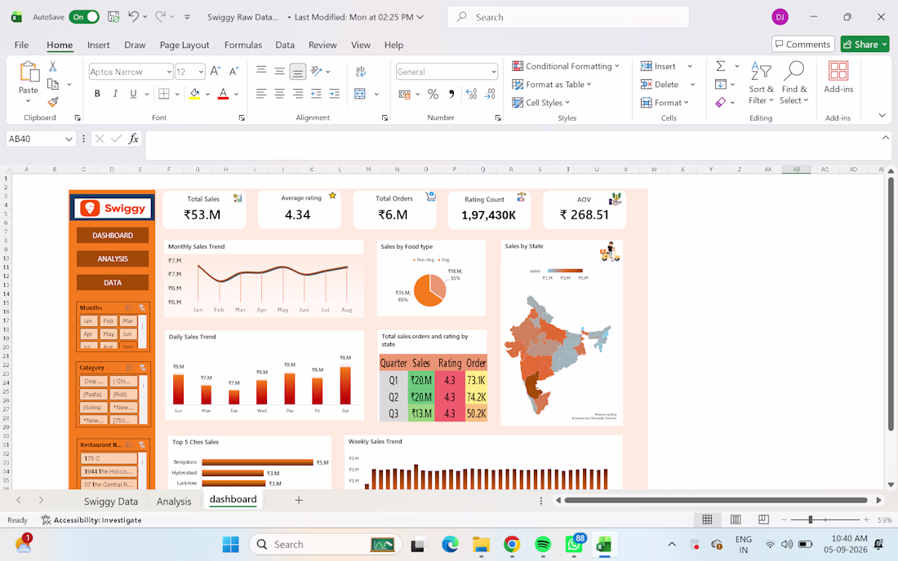Increase the indent

point(335,93)
